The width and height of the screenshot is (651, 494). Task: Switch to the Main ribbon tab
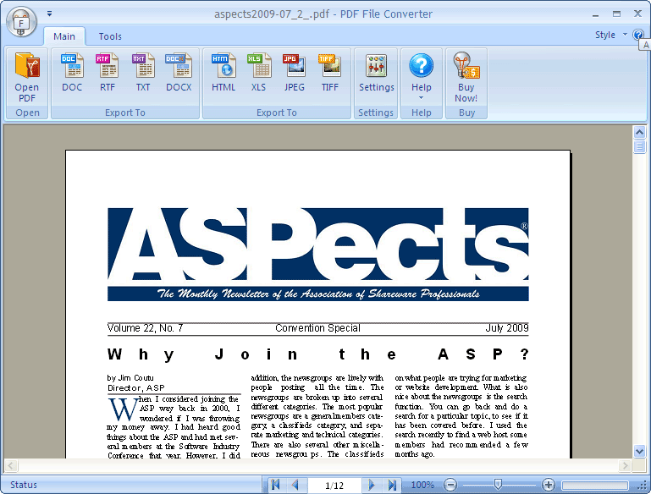pos(64,36)
